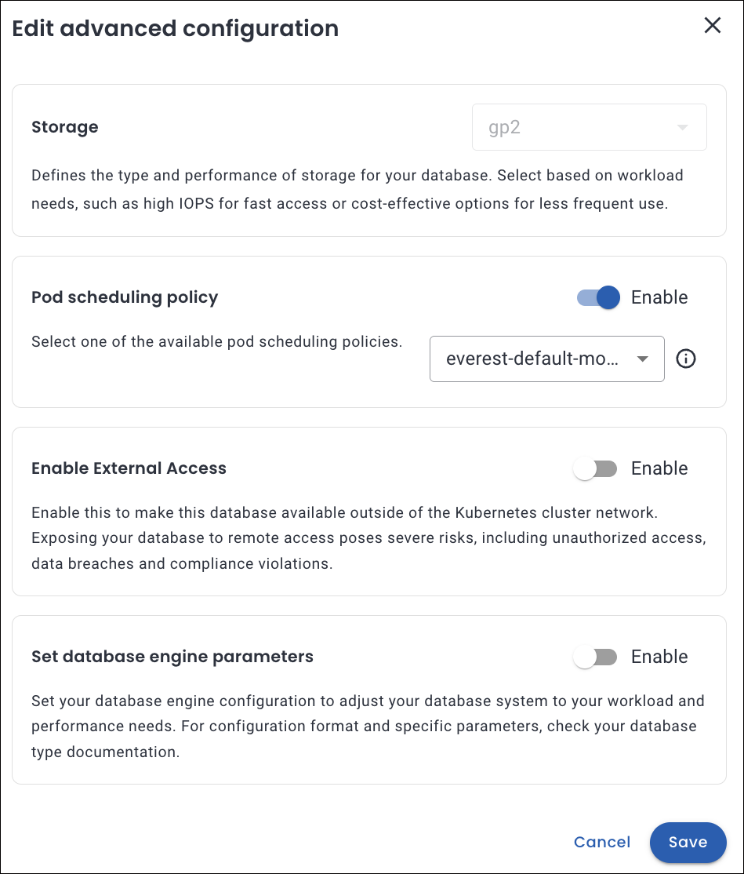This screenshot has width=744, height=874.
Task: Click the Edit advanced configuration title
Action: pyautogui.click(x=176, y=28)
